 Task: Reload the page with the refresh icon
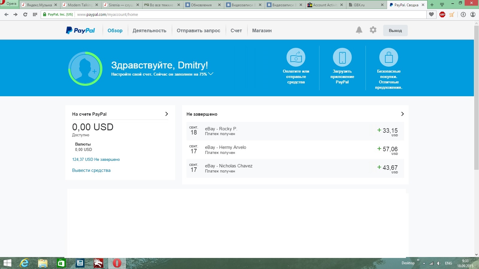point(25,14)
